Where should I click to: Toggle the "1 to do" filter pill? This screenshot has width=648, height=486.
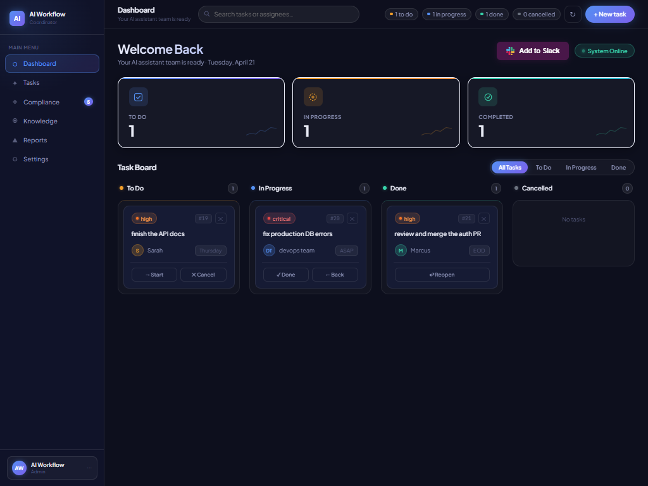tap(401, 13)
